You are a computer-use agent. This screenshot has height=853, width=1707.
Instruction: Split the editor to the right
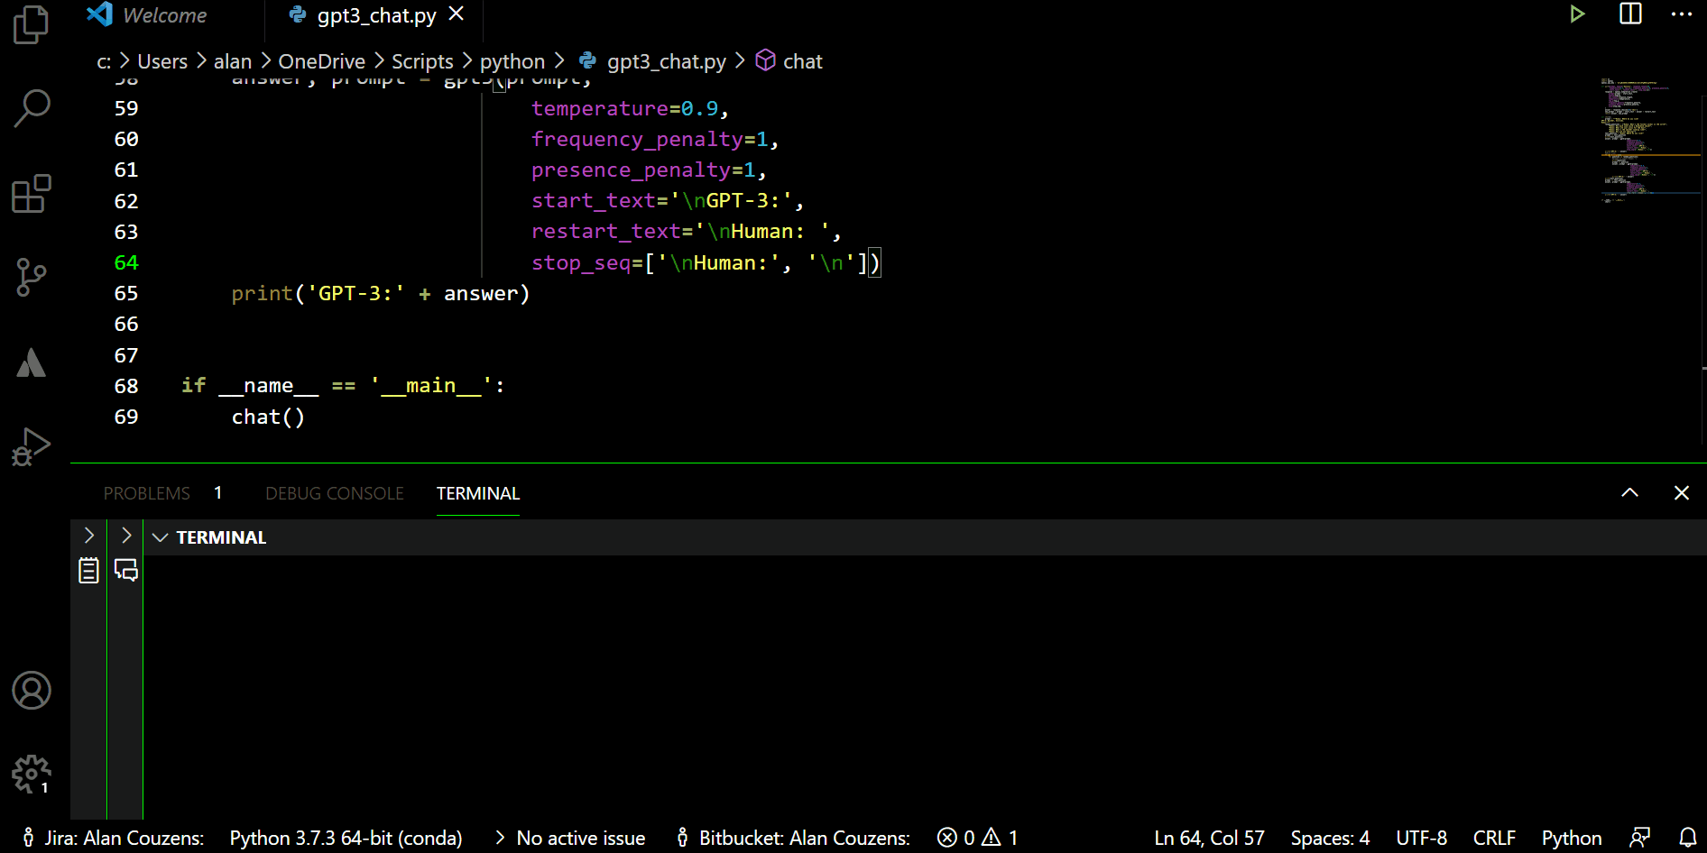[x=1630, y=14]
